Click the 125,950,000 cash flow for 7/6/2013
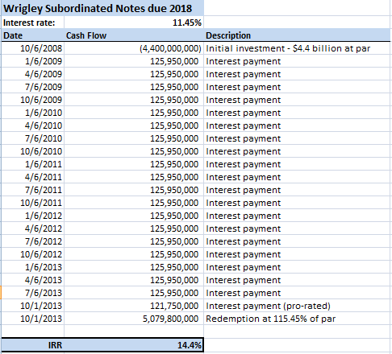 (x=134, y=293)
